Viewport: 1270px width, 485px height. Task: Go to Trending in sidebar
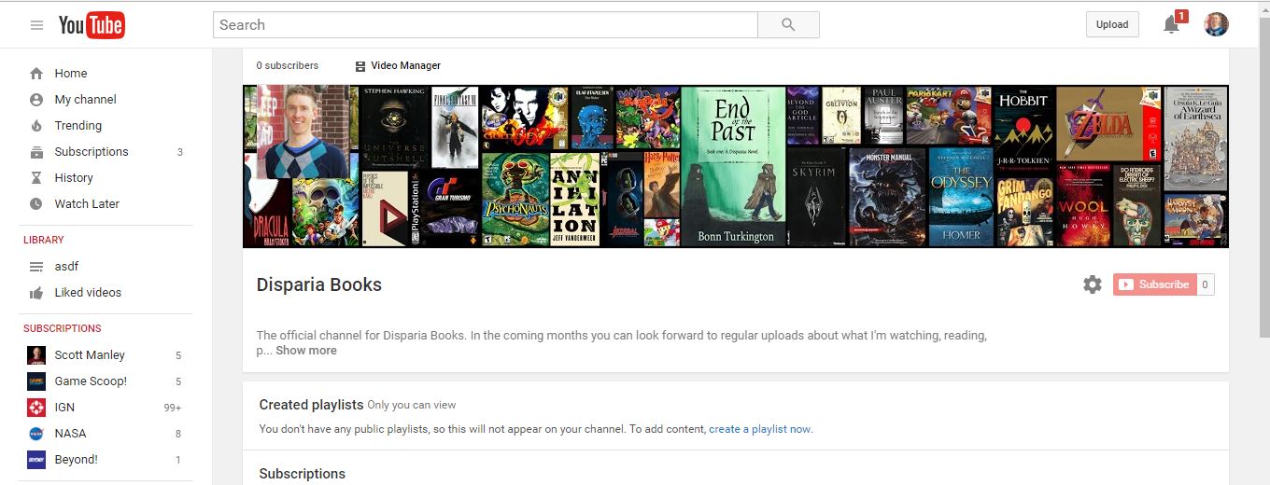(78, 126)
